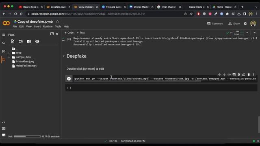The height and width of the screenshot is (146, 260).
Task: Open the Help menu
Action: tap(66, 26)
